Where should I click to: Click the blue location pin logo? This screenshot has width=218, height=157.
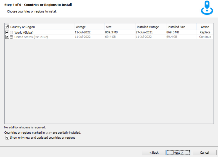(x=207, y=8)
